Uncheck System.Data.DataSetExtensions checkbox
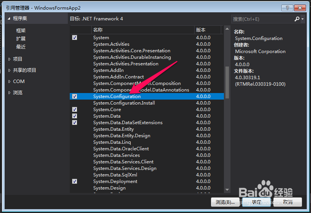The image size is (311, 213). (x=75, y=123)
